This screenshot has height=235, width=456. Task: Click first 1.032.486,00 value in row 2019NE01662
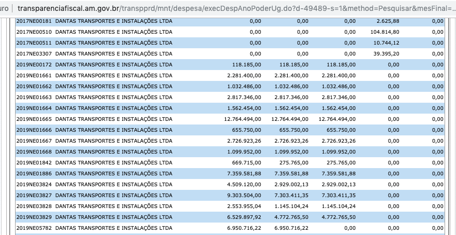tap(244, 87)
